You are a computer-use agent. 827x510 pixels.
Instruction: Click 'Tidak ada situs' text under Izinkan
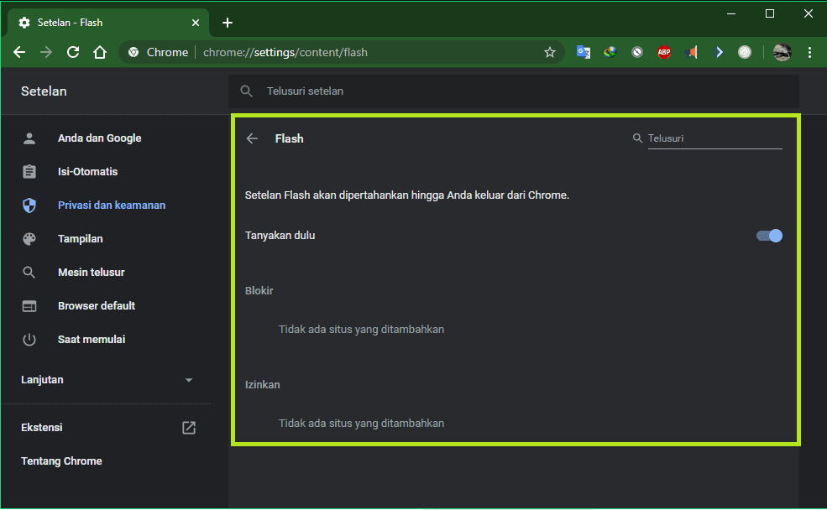pyautogui.click(x=361, y=423)
